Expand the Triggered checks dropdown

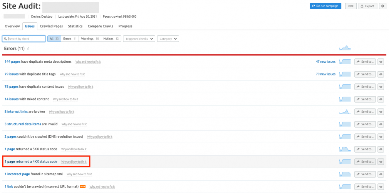[x=139, y=39]
